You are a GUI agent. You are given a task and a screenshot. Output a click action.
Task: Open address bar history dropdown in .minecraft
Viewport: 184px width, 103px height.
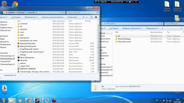tap(61, 13)
